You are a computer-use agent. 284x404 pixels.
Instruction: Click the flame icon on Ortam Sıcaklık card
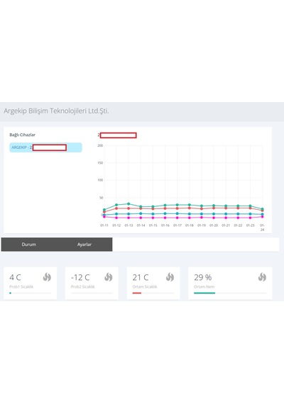[x=170, y=277]
